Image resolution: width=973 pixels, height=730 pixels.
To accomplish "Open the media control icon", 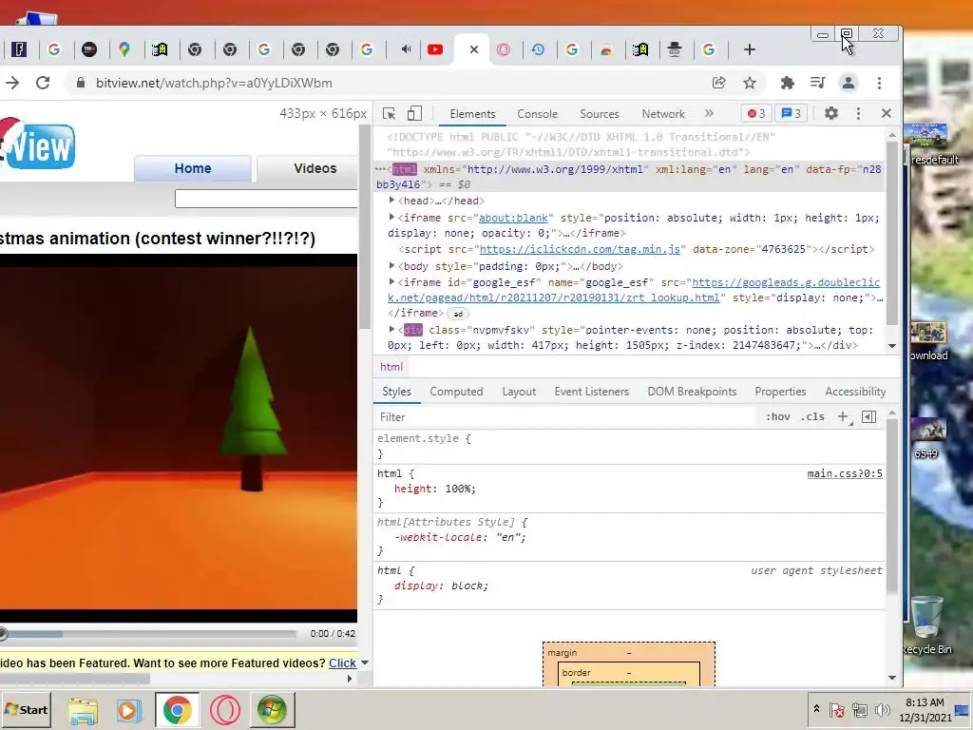I will pos(818,83).
